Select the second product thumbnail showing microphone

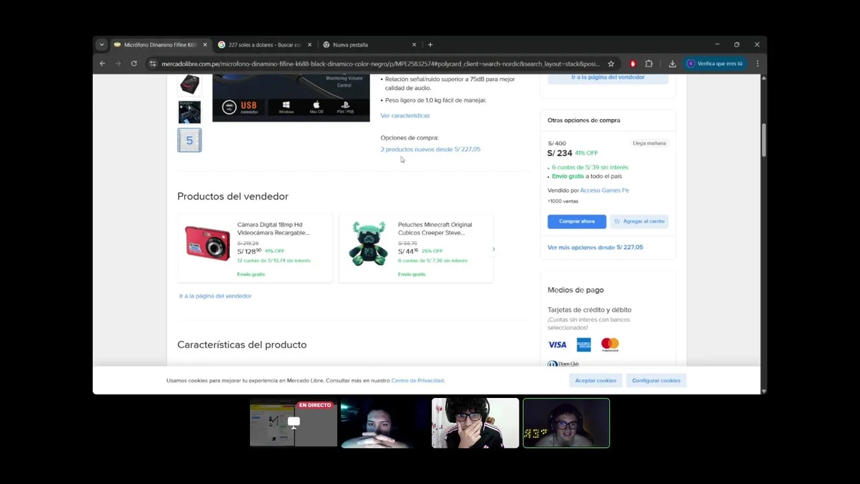pos(189,112)
